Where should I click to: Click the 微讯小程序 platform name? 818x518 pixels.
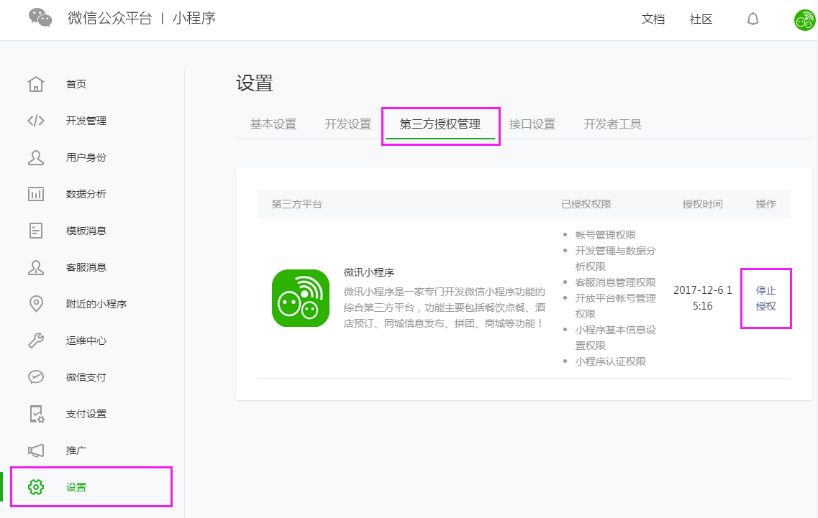tap(369, 272)
